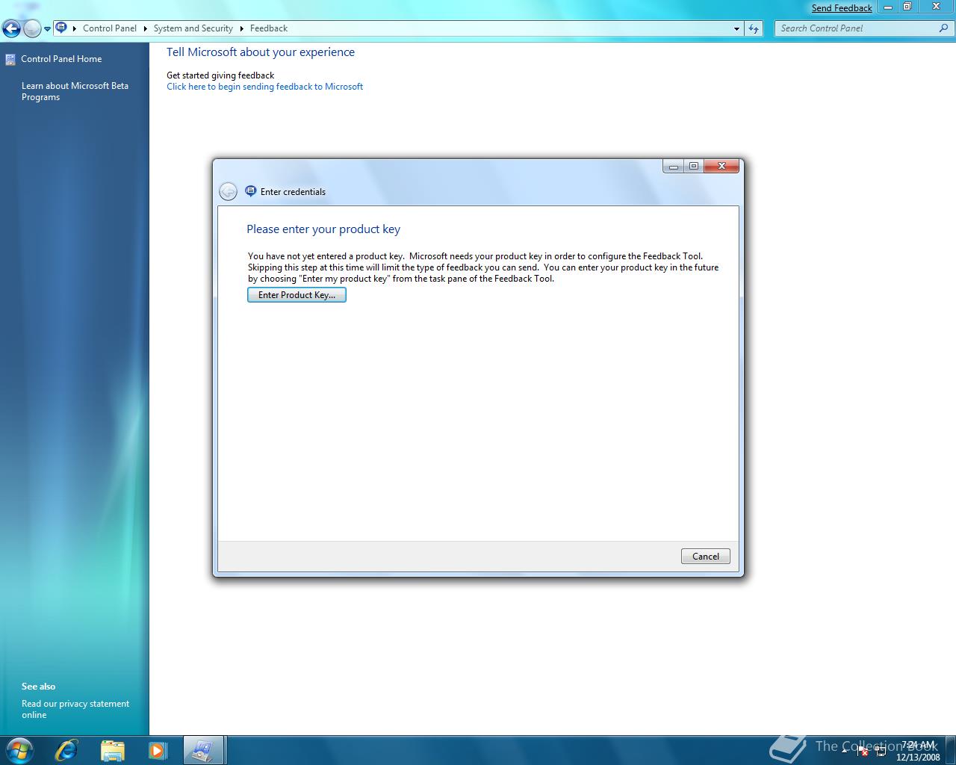Screen dimensions: 956x765
Task: Open the Windows Start orb
Action: (19, 750)
